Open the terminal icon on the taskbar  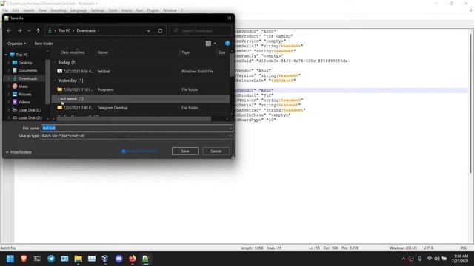(37, 259)
